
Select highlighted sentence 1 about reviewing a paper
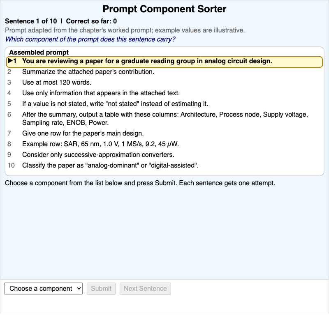(164, 62)
